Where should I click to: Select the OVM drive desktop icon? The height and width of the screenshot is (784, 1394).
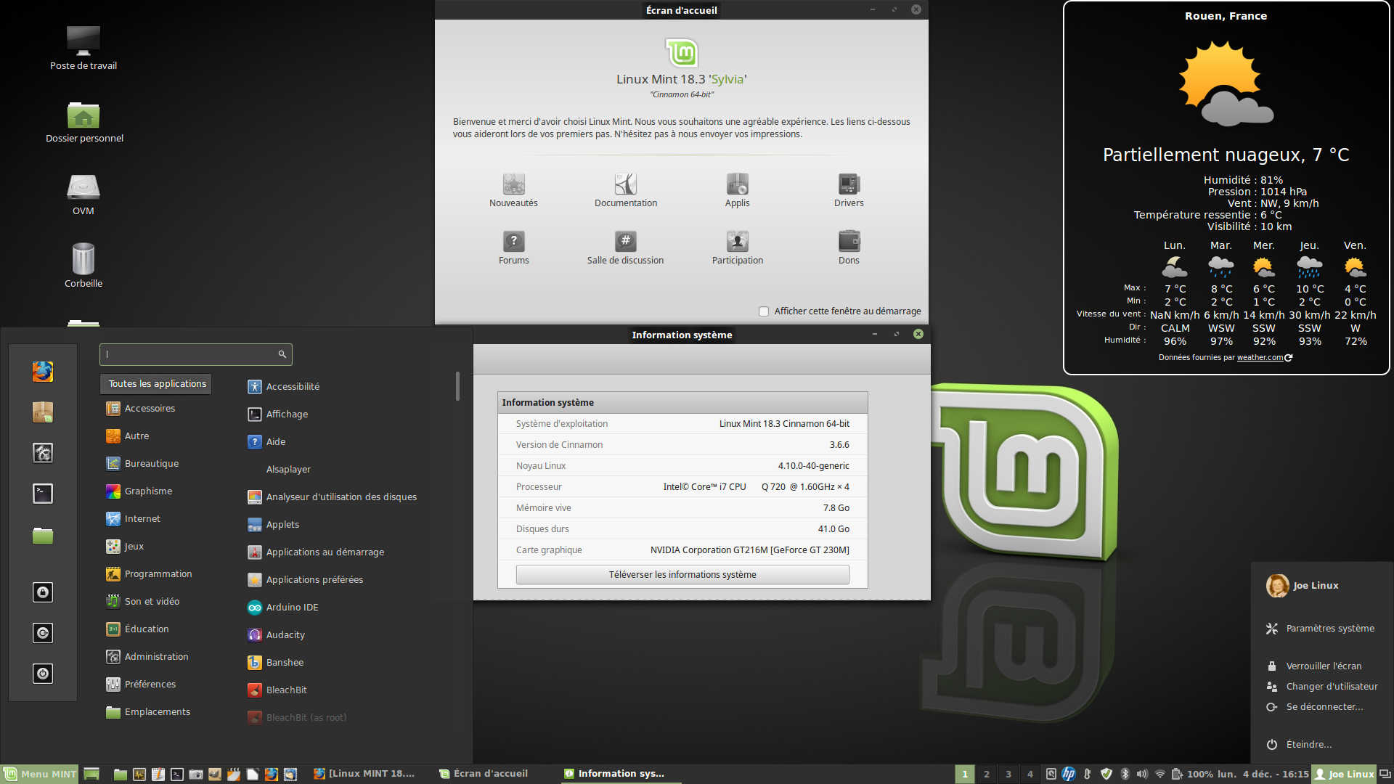(x=83, y=195)
